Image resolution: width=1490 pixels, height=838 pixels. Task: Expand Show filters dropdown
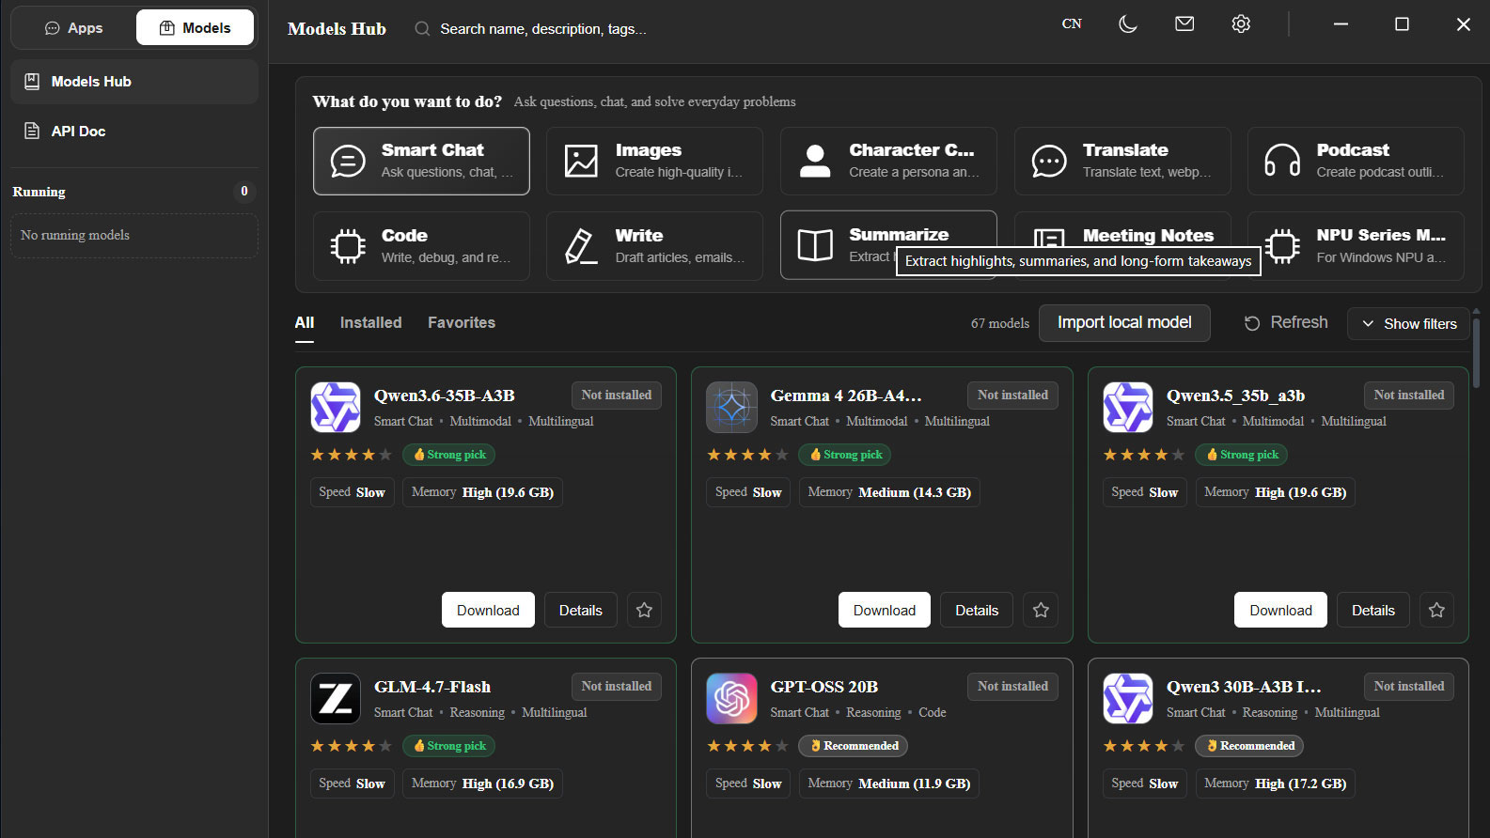click(1408, 323)
